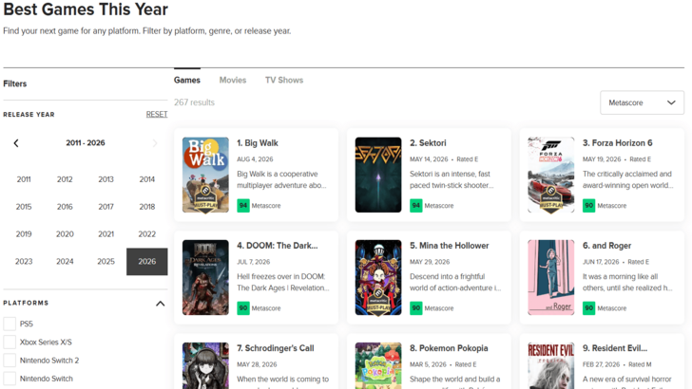The width and height of the screenshot is (692, 389).
Task: Open the TV Shows tab
Action: pyautogui.click(x=284, y=81)
